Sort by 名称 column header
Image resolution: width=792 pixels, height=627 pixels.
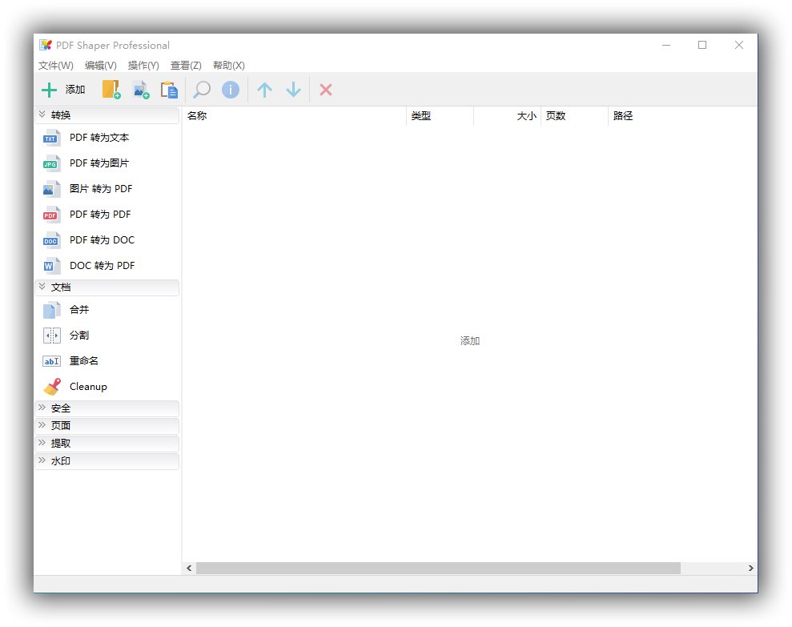point(294,115)
